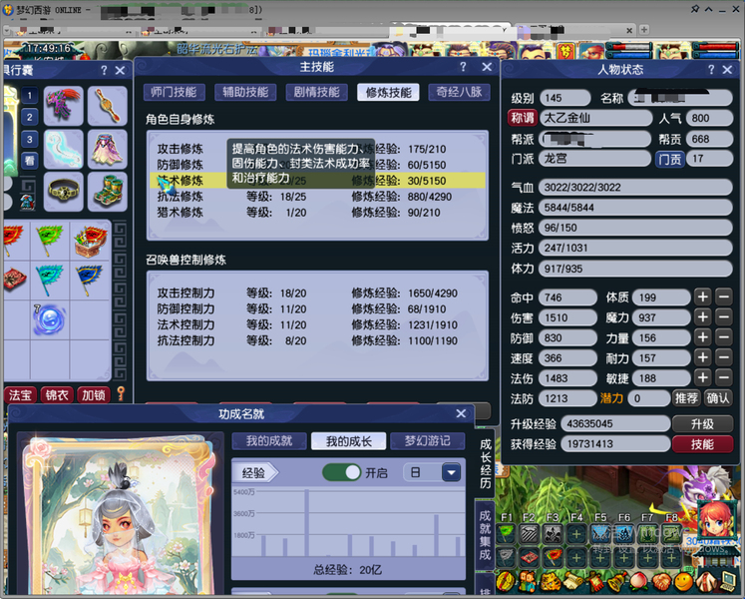Open the peach icon in bottom toolbar
The height and width of the screenshot is (599, 745).
pyautogui.click(x=637, y=582)
